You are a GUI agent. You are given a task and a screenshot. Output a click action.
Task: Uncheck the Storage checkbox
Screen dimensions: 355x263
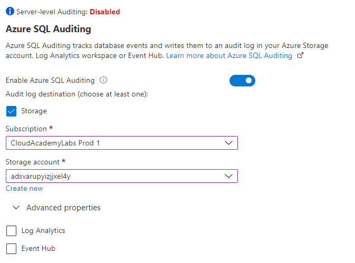pos(11,111)
